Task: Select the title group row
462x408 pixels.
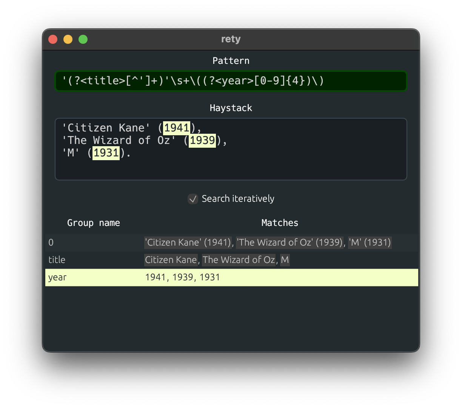Action: (x=232, y=260)
